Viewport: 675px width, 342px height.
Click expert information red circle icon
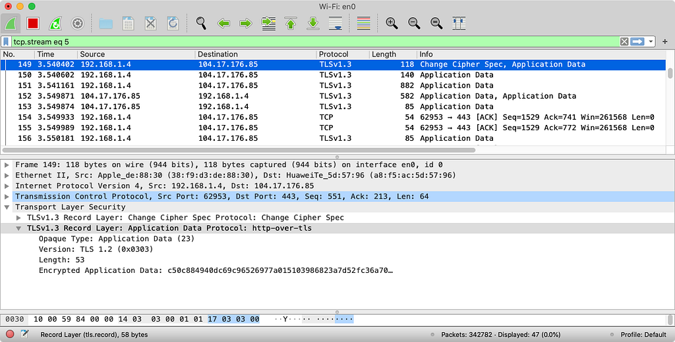9,334
